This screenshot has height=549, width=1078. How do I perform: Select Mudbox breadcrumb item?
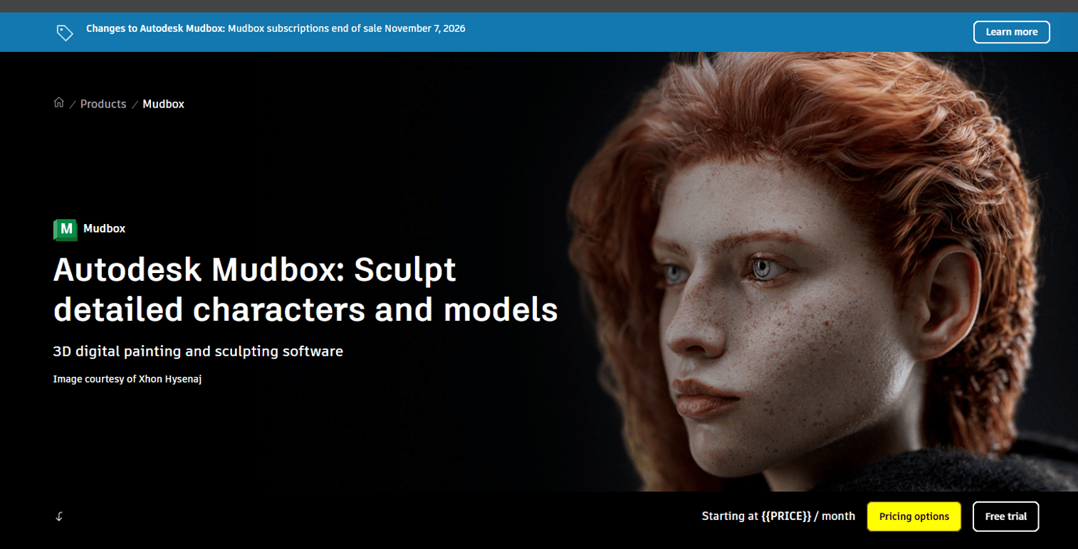163,104
